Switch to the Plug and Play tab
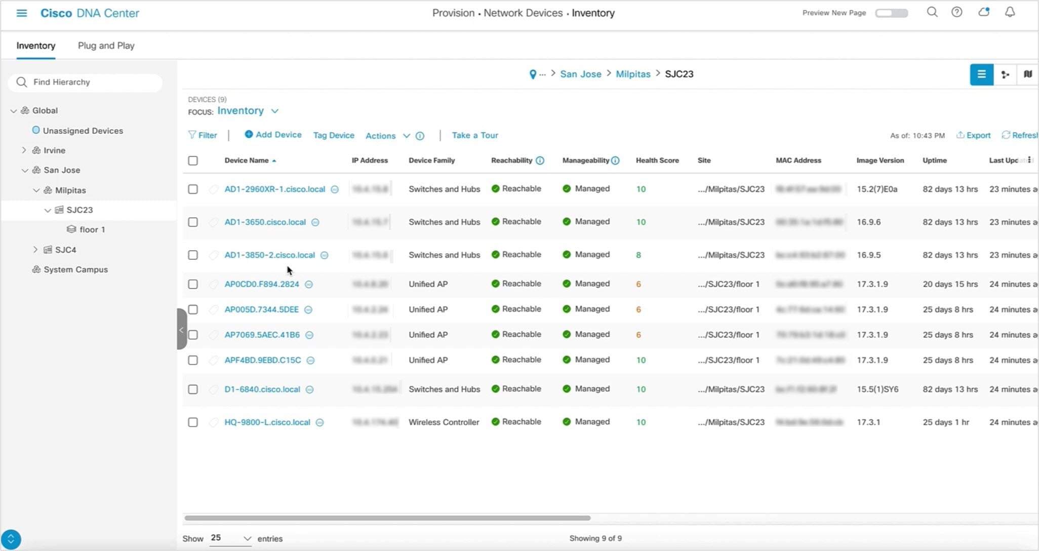Viewport: 1039px width, 551px height. 106,46
